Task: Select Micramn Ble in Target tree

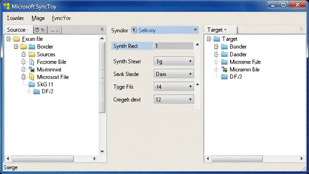Action: 244,69
